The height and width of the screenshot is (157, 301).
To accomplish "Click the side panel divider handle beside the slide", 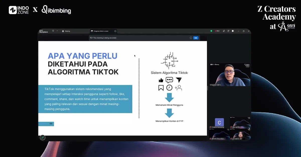I will pyautogui.click(x=208, y=88).
